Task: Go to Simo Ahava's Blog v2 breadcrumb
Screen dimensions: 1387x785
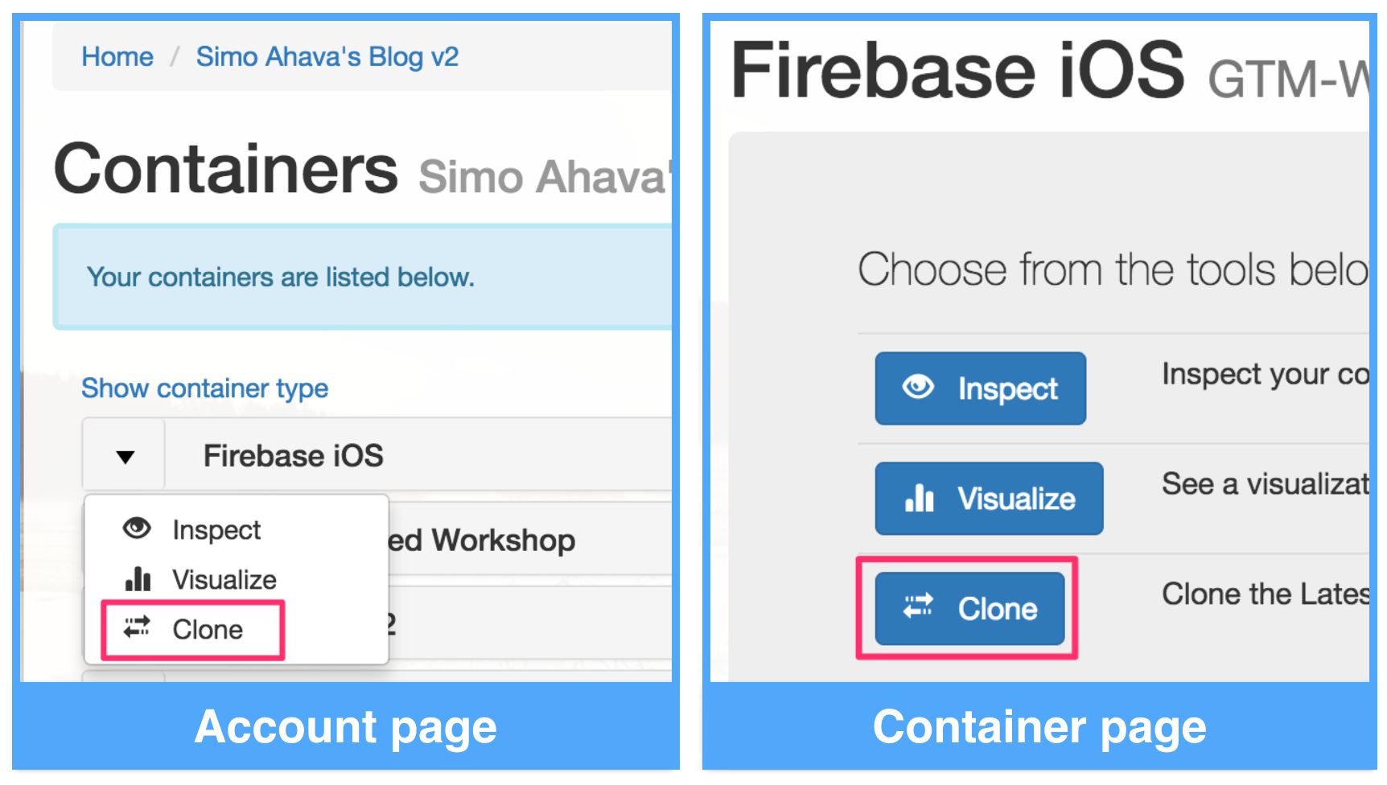Action: click(327, 57)
